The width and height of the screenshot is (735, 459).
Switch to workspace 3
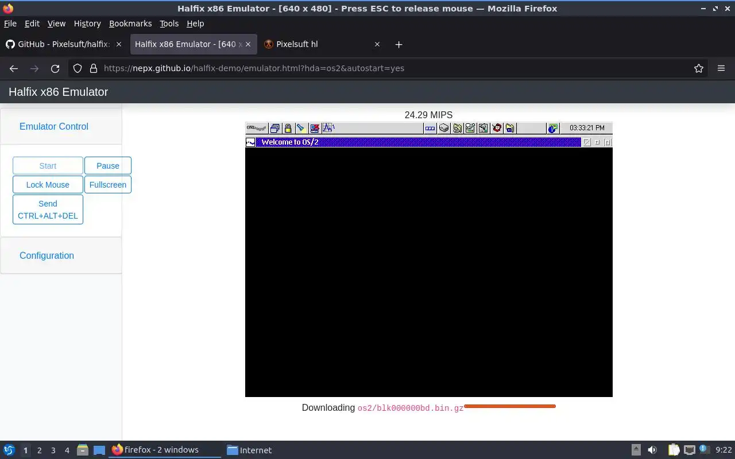click(53, 450)
